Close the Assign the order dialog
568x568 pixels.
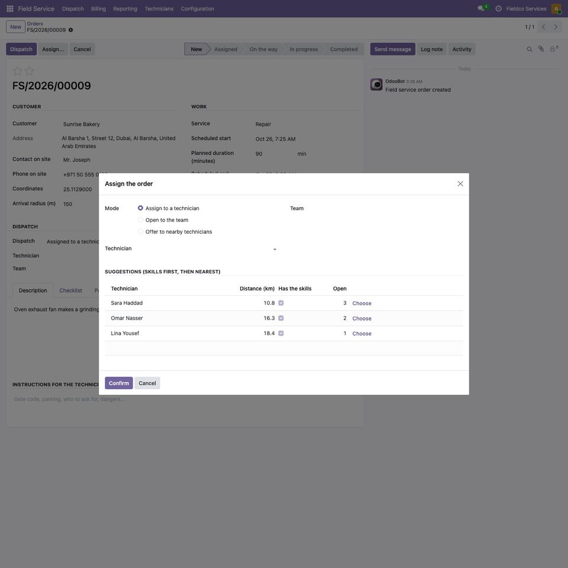(x=460, y=183)
